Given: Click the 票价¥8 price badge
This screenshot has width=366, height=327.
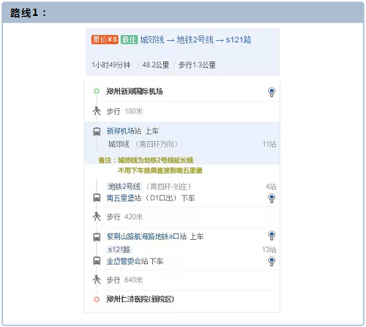Looking at the screenshot, I should (105, 40).
